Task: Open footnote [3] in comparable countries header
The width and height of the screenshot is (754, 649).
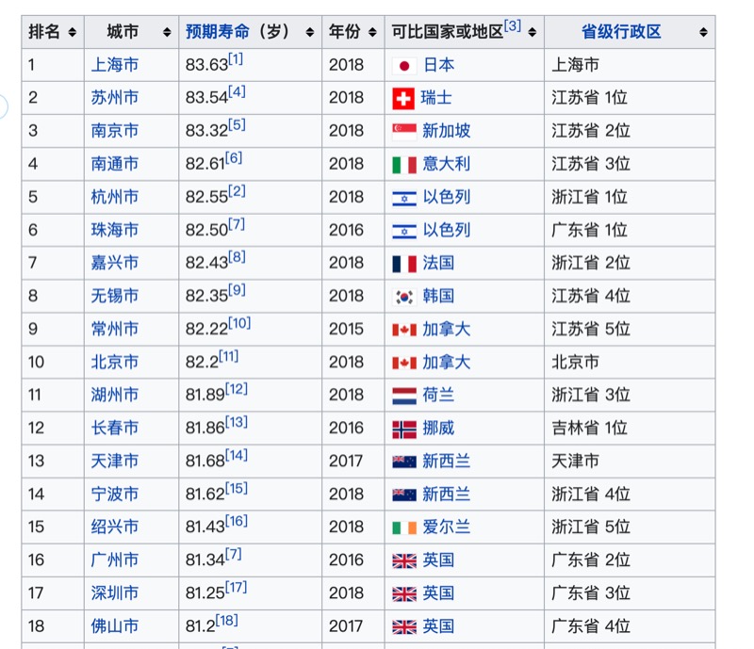Action: (513, 25)
